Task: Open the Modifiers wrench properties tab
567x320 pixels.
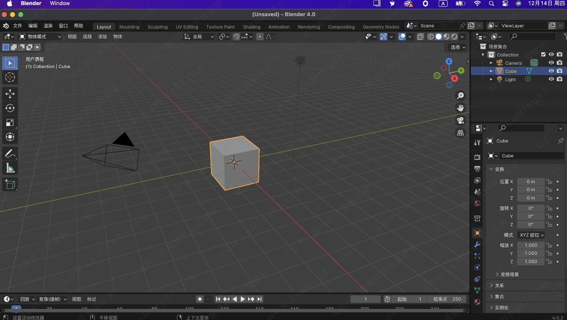Action: (477, 244)
